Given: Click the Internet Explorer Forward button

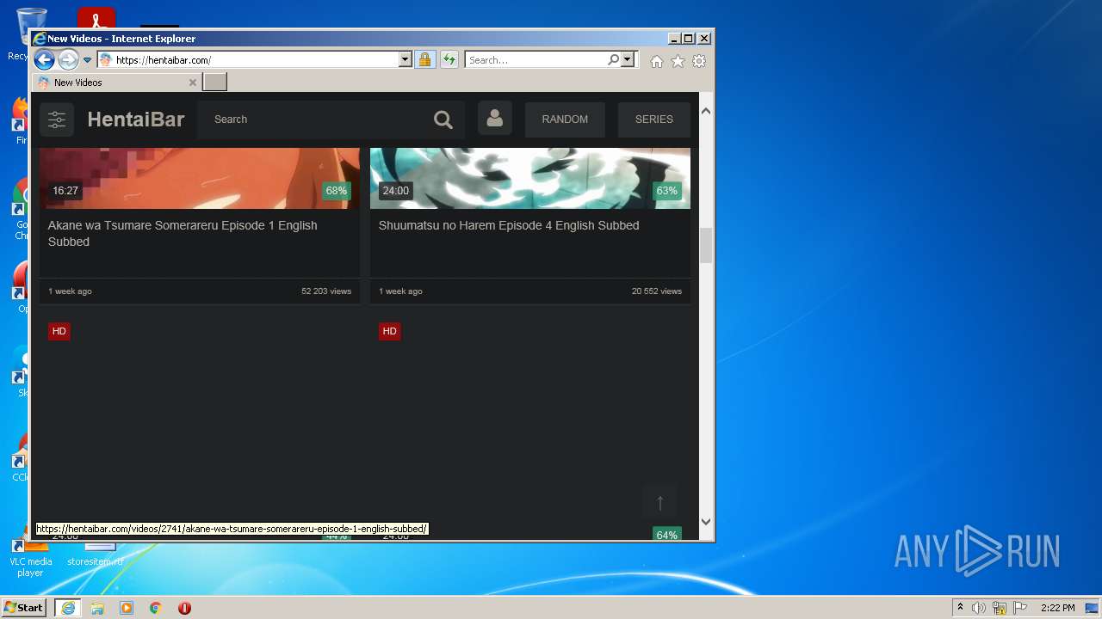Looking at the screenshot, I should click(68, 59).
